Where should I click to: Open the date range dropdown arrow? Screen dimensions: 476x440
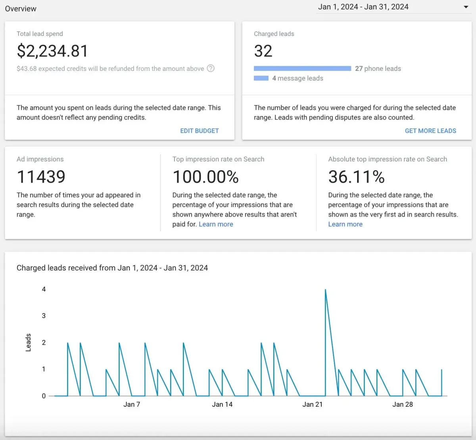[466, 7]
